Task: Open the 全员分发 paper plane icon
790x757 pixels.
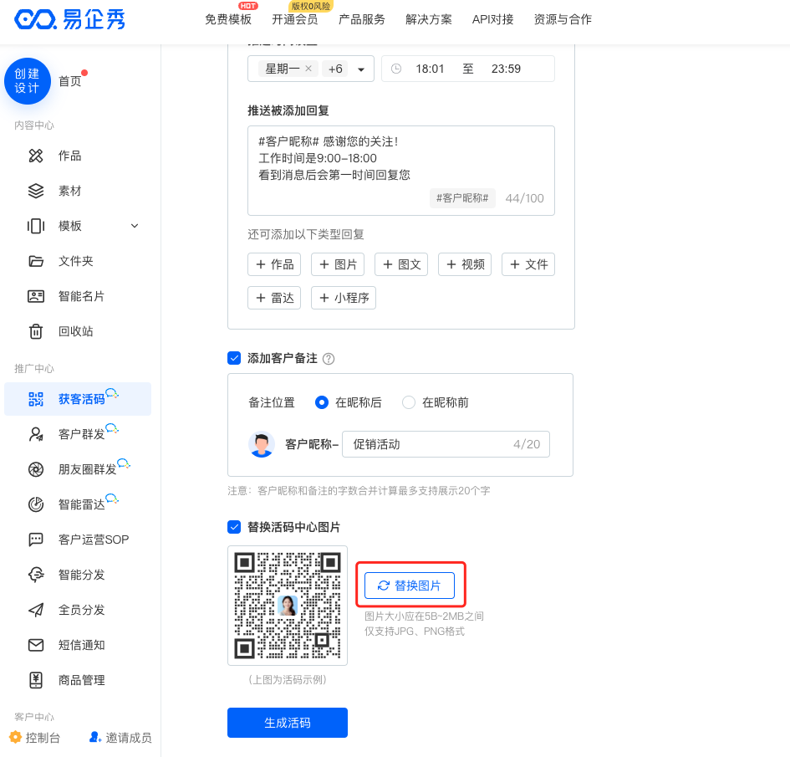Action: coord(36,610)
